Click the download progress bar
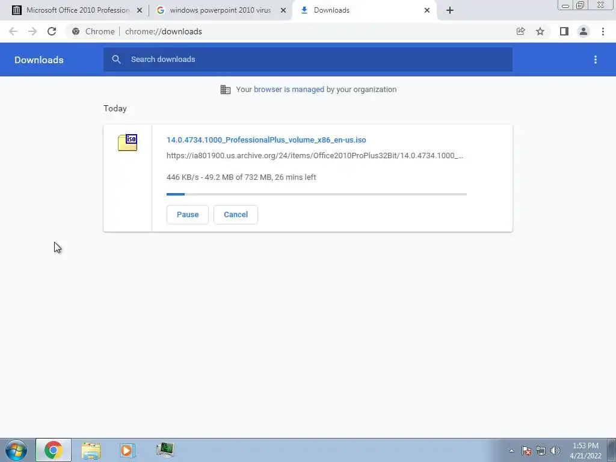The height and width of the screenshot is (462, 616). [316, 194]
